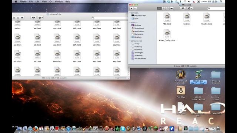Select aak.class in minecraft.jar window
Viewport: 237px width, 133px height.
17,56
